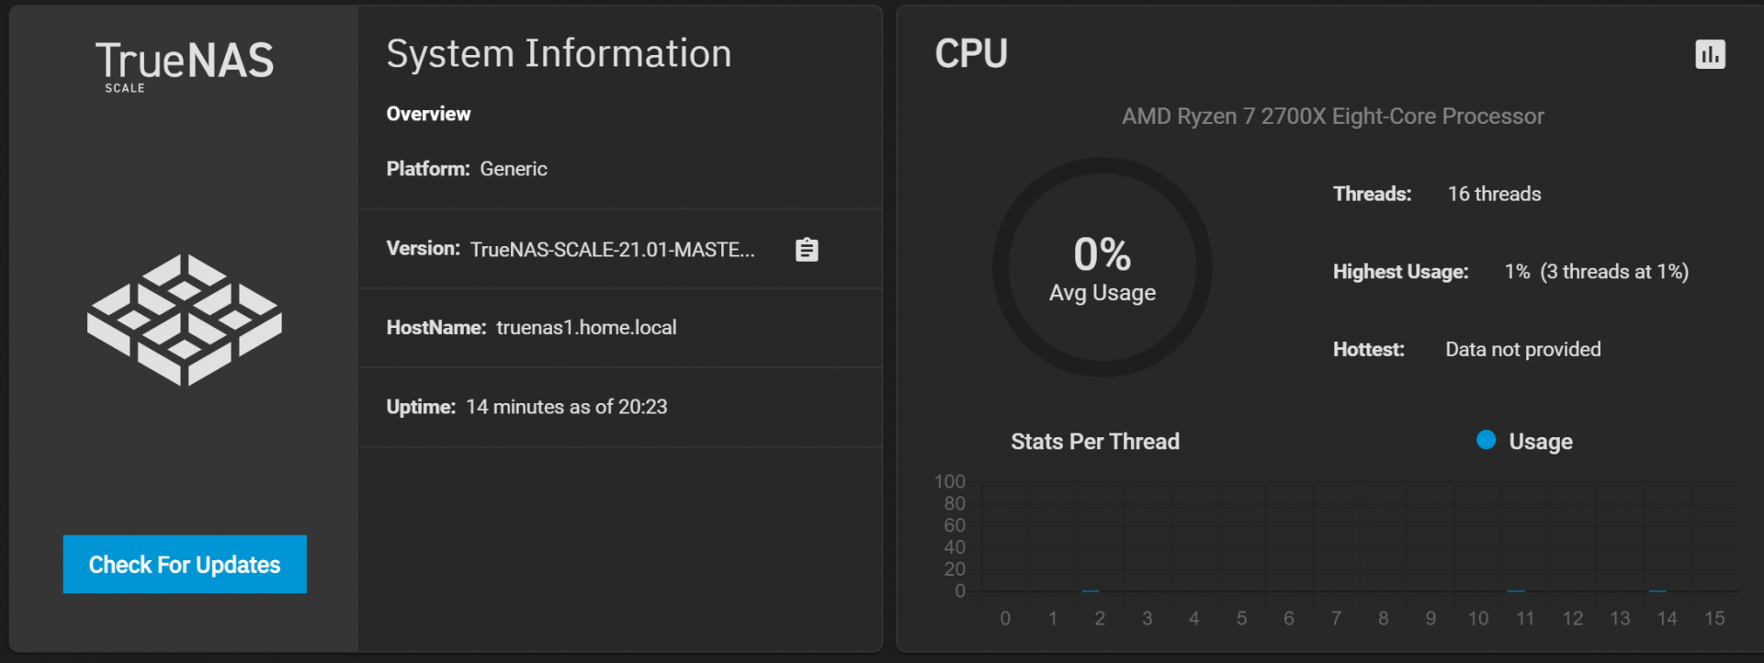Click the CPU widget title
Screen dimensions: 1764x663
[x=971, y=54]
